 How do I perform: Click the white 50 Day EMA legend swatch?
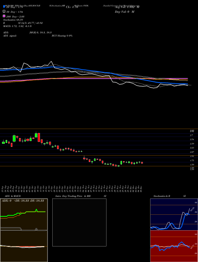[x=4, y=12]
